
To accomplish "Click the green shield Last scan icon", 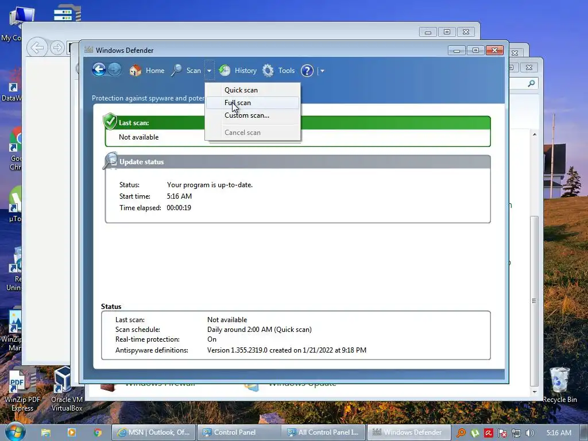I will (x=110, y=121).
